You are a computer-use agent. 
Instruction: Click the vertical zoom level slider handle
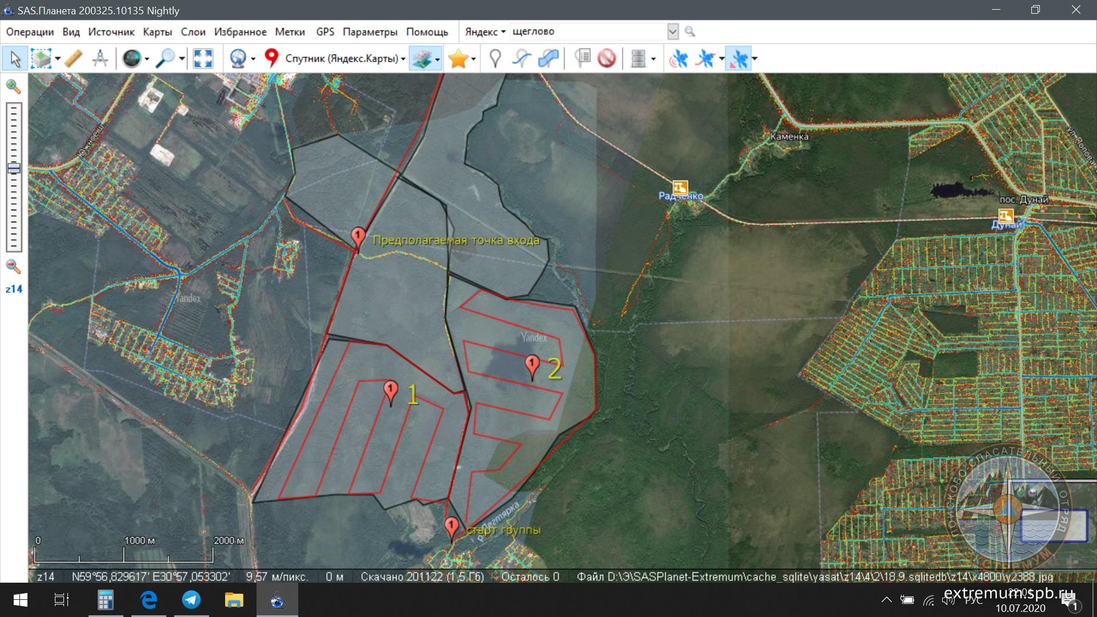[x=14, y=169]
